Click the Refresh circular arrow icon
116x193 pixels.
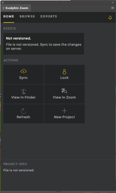23,111
